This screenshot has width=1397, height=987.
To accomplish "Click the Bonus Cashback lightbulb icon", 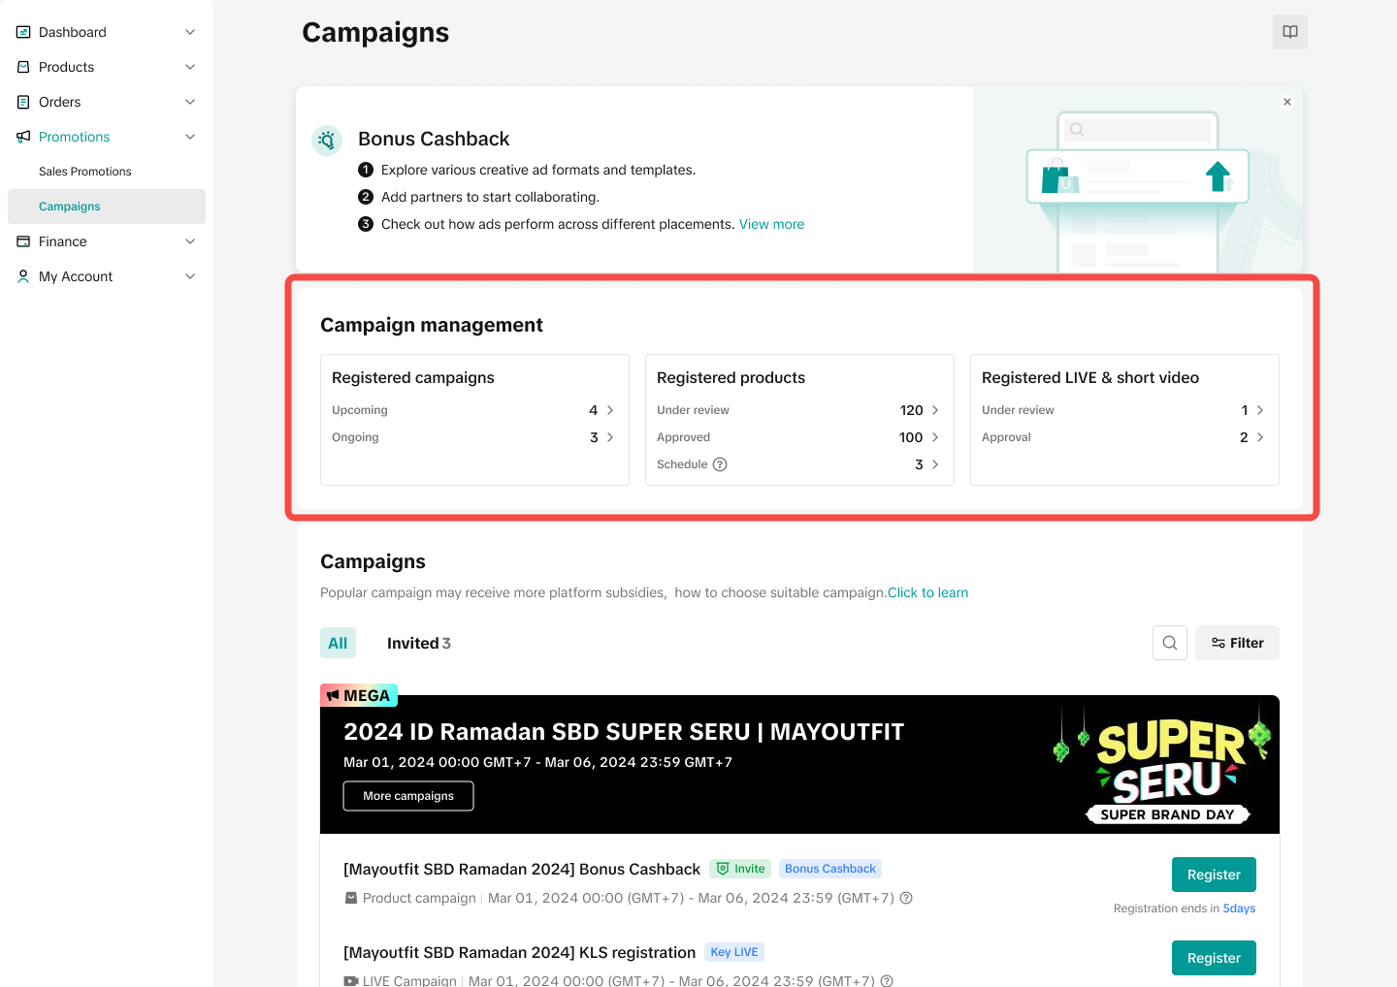I will coord(327,140).
